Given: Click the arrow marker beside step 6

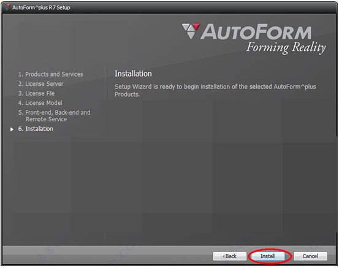Looking at the screenshot, I should click(x=12, y=129).
